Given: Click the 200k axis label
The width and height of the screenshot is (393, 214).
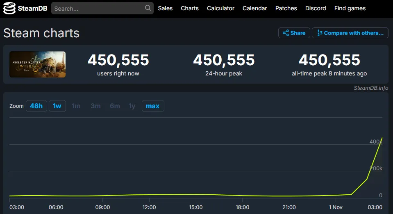Looking at the screenshot, I should coord(376,168).
